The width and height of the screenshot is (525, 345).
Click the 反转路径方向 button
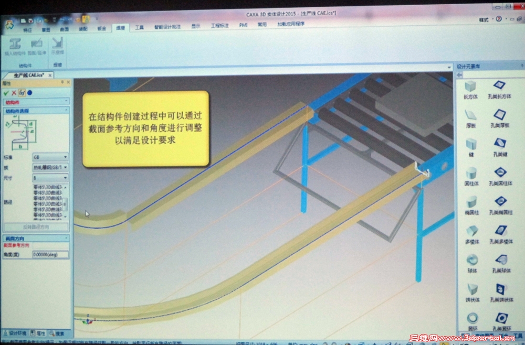tap(36, 227)
